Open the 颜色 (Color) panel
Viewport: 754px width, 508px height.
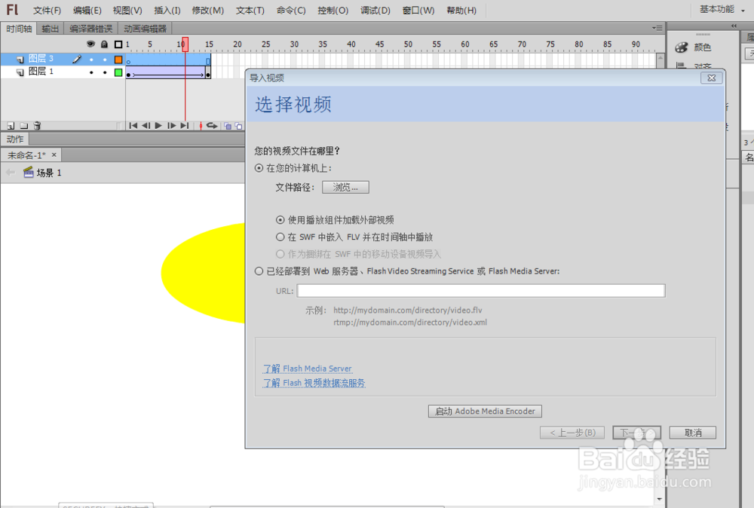tap(703, 47)
